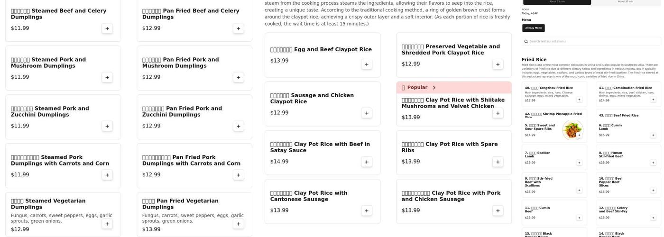Viewport: 664px width, 237px height.
Task: Click the search magnifier icon
Action: 526,42
